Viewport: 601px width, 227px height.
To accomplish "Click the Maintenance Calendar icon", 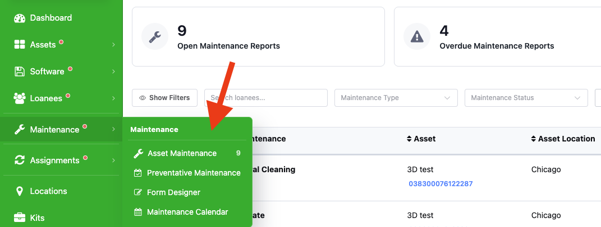I will click(x=138, y=212).
